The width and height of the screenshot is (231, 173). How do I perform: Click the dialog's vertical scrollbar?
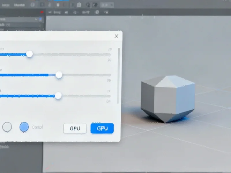[118, 75]
